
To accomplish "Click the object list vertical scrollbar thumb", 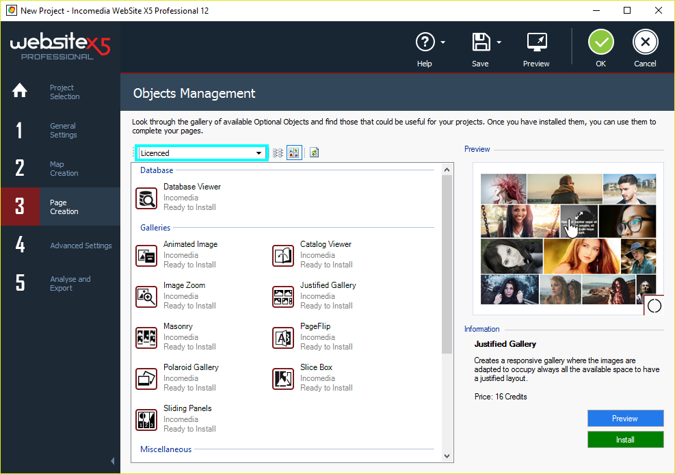I will pyautogui.click(x=447, y=264).
